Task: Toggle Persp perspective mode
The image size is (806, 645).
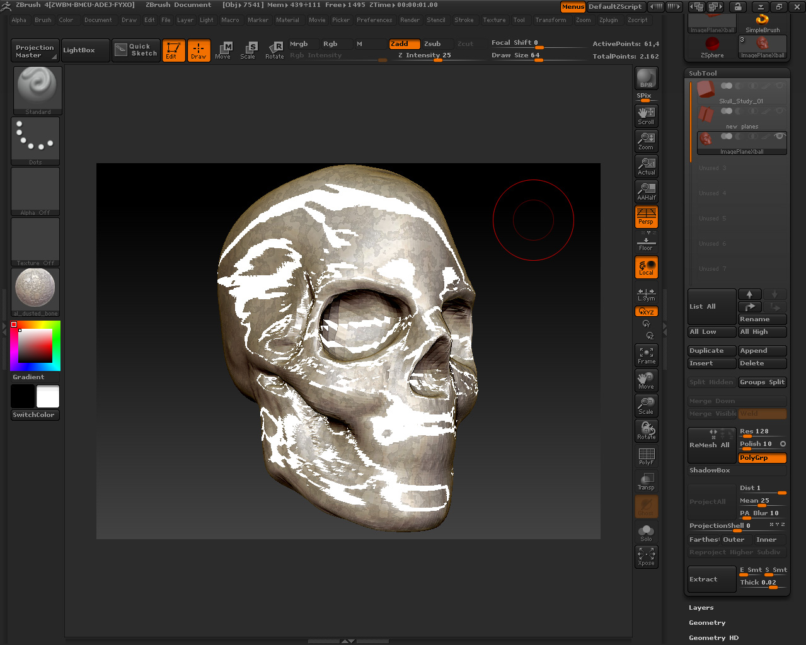Action: coord(646,216)
